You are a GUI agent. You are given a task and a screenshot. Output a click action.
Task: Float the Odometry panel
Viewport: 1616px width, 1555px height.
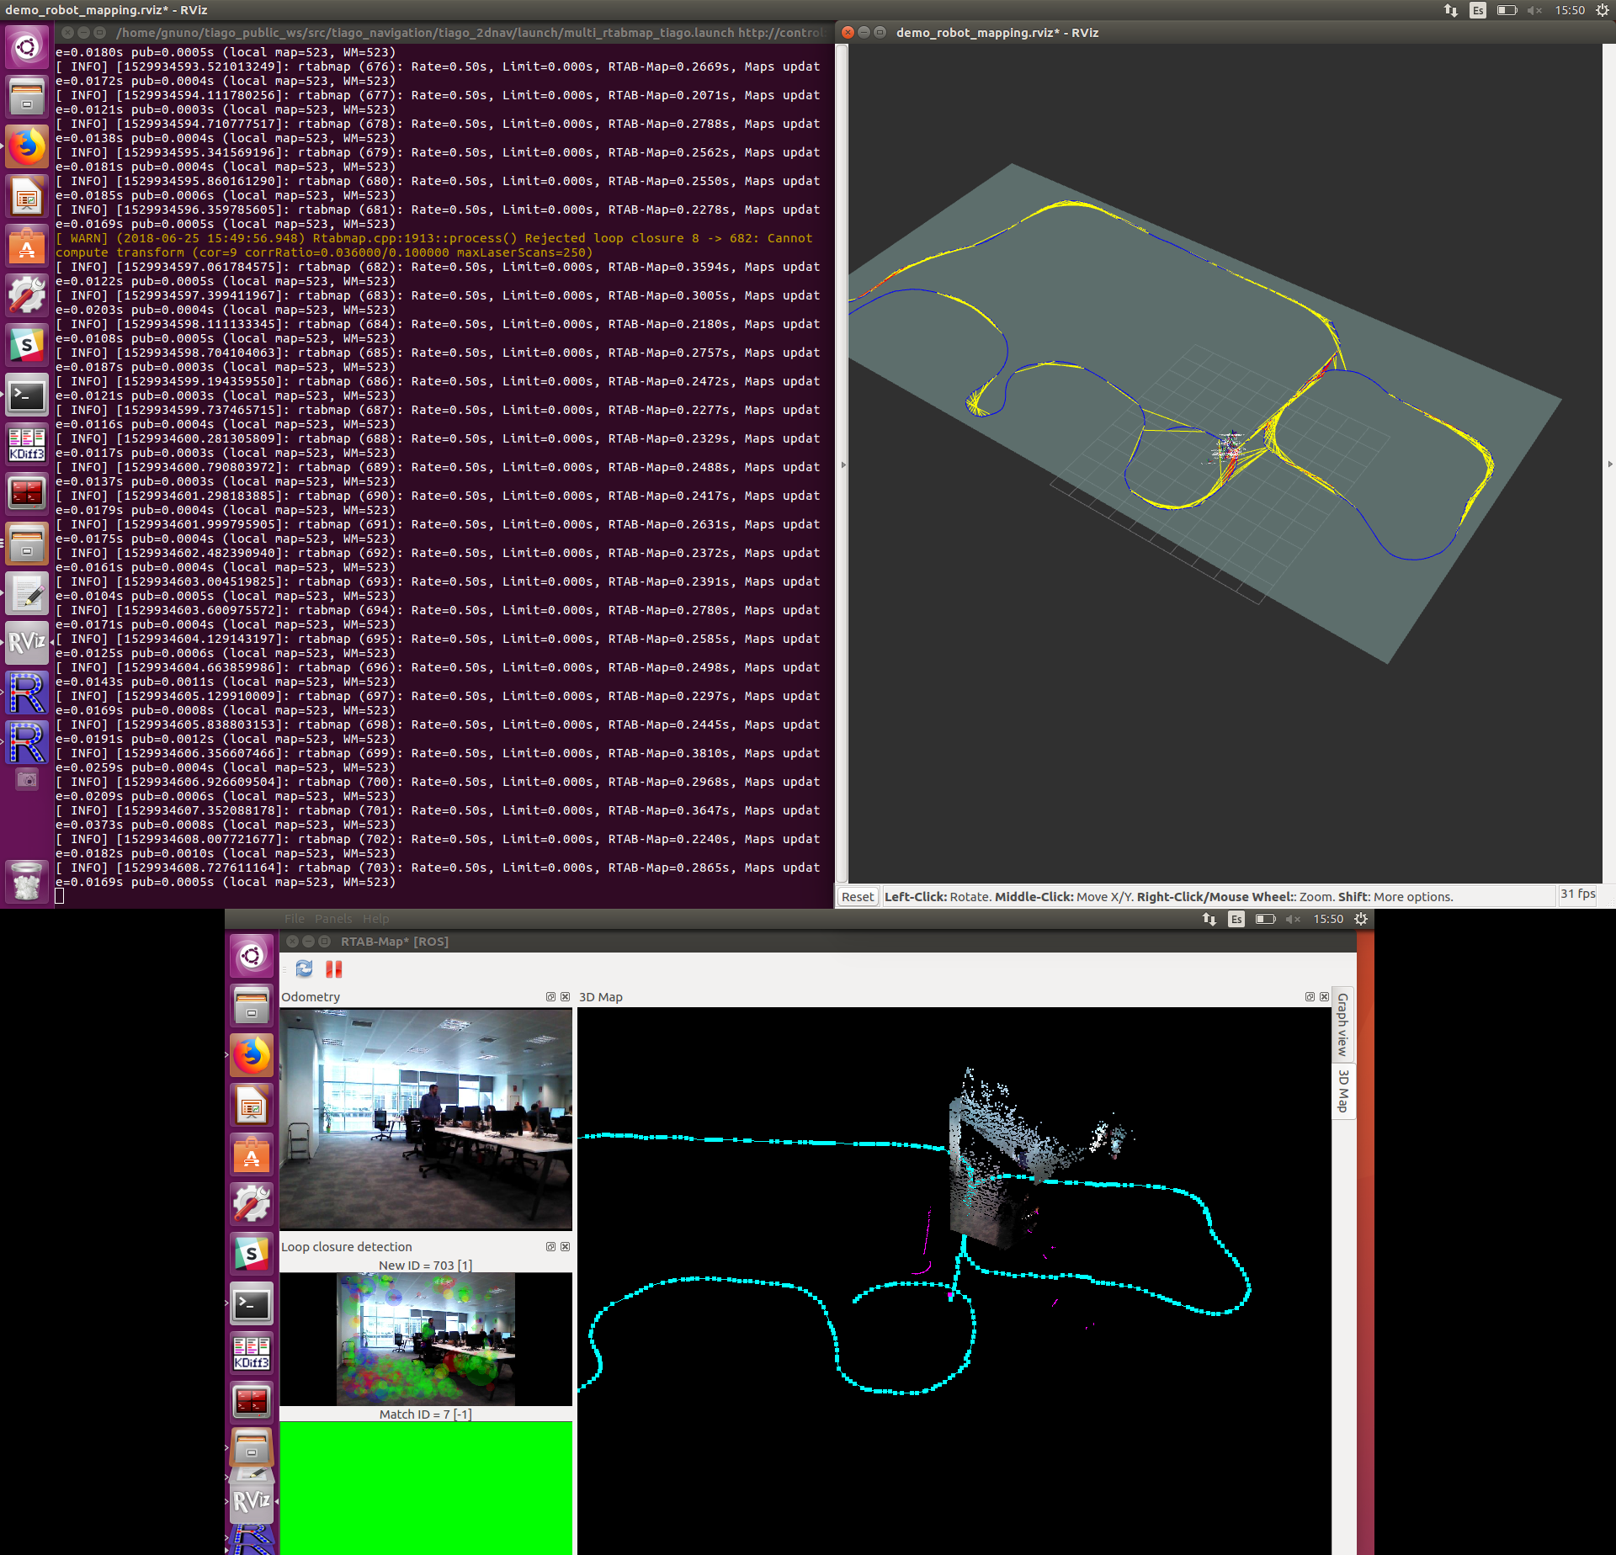(550, 996)
